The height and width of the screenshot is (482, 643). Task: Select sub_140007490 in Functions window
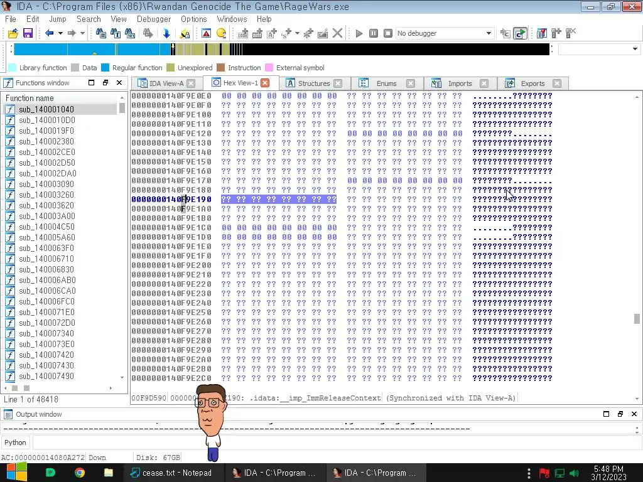tap(46, 376)
